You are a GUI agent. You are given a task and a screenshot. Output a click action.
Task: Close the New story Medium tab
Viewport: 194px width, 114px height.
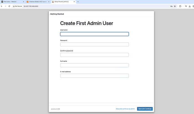point(23,2)
